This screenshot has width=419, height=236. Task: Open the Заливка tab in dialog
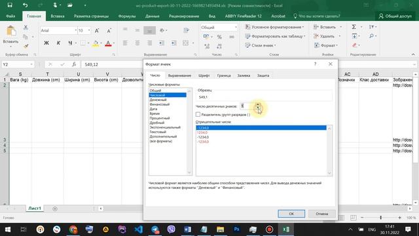tap(244, 75)
